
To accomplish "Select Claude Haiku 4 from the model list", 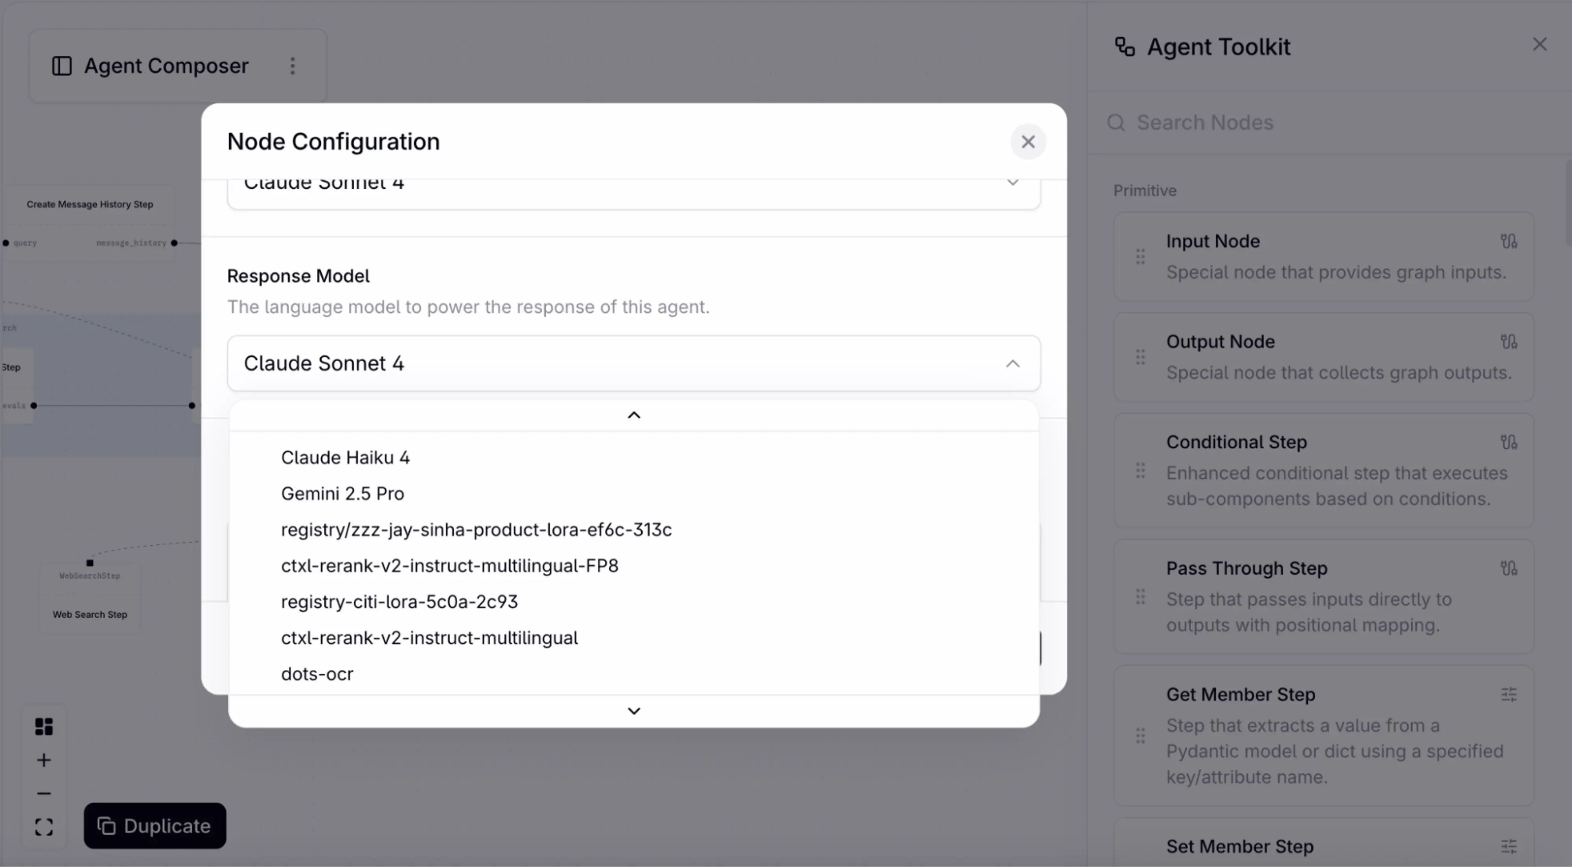I will [345, 457].
